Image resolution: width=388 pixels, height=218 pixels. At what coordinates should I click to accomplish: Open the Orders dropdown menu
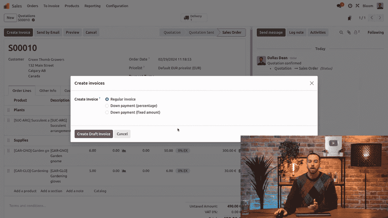coord(33,6)
